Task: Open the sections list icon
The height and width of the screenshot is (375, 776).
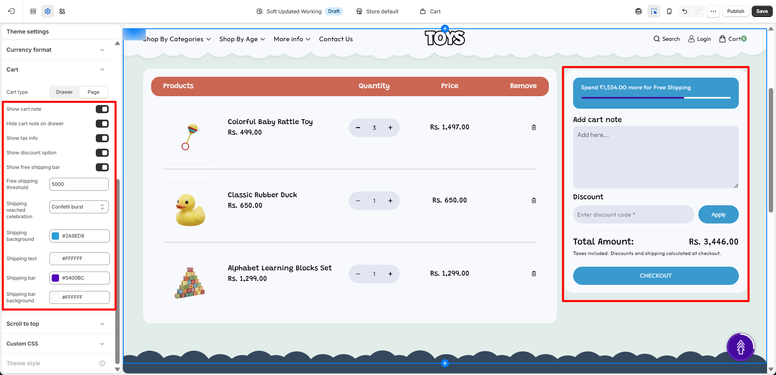Action: click(33, 11)
